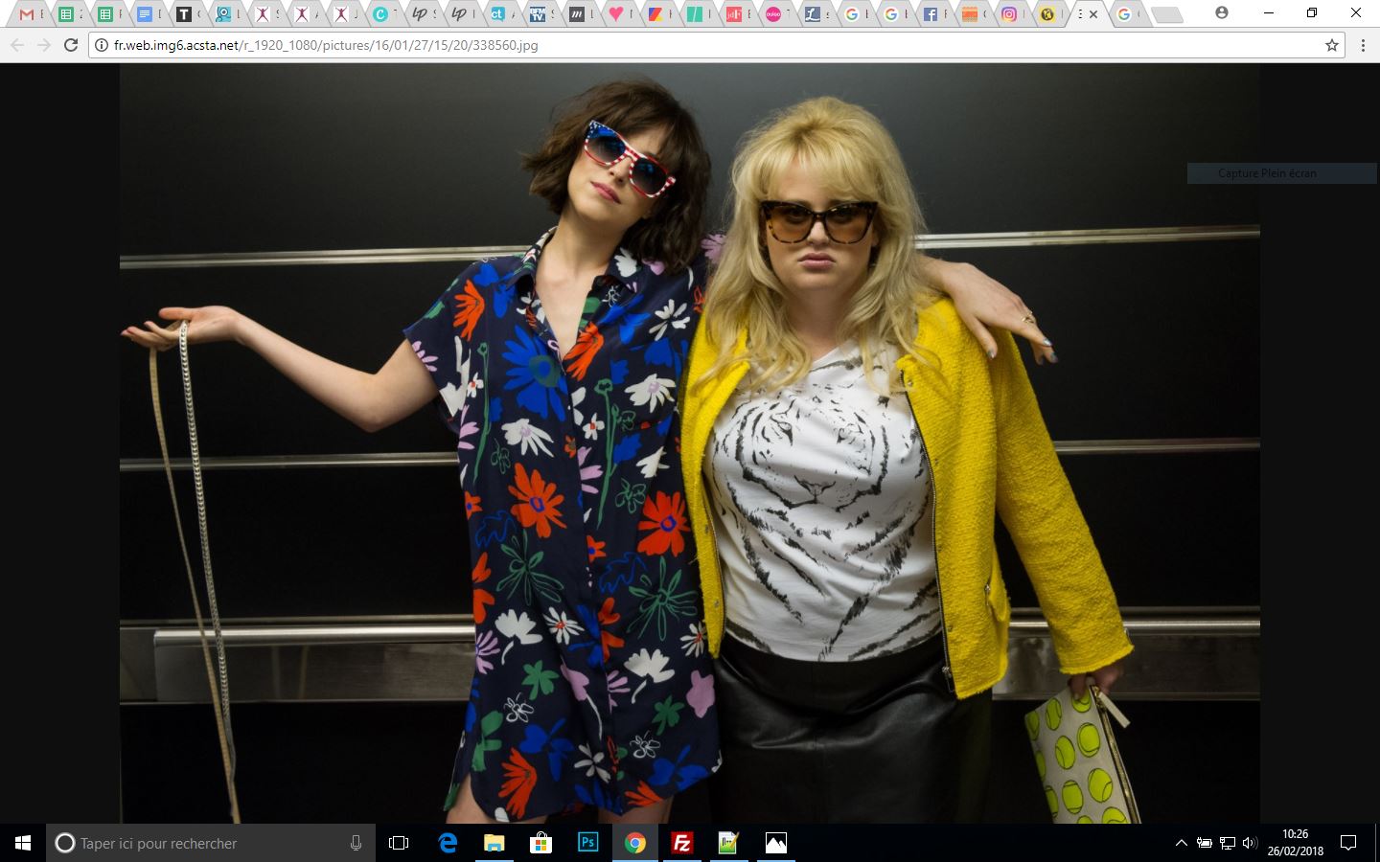Open the volume control in system tray
Viewport: 1380px width, 862px height.
pyautogui.click(x=1250, y=843)
